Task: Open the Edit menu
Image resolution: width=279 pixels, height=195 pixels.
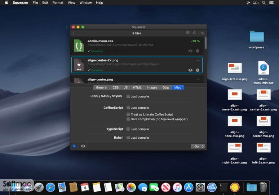Action: coord(45,3)
